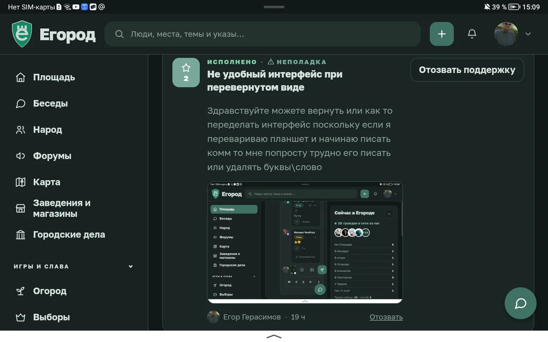The height and width of the screenshot is (342, 548).
Task: Click Отозвать поддержку button
Action: pos(467,70)
